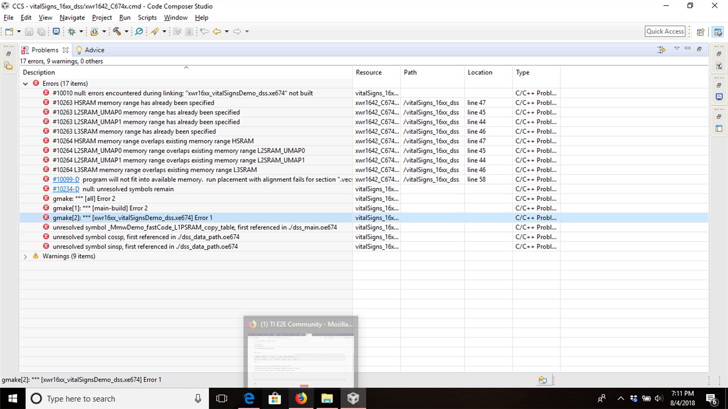Click the Problems panel focus-on-selection icon

[x=661, y=50]
